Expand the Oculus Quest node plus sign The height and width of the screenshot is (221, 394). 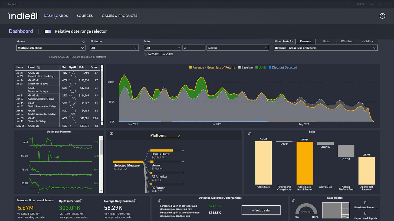click(183, 150)
